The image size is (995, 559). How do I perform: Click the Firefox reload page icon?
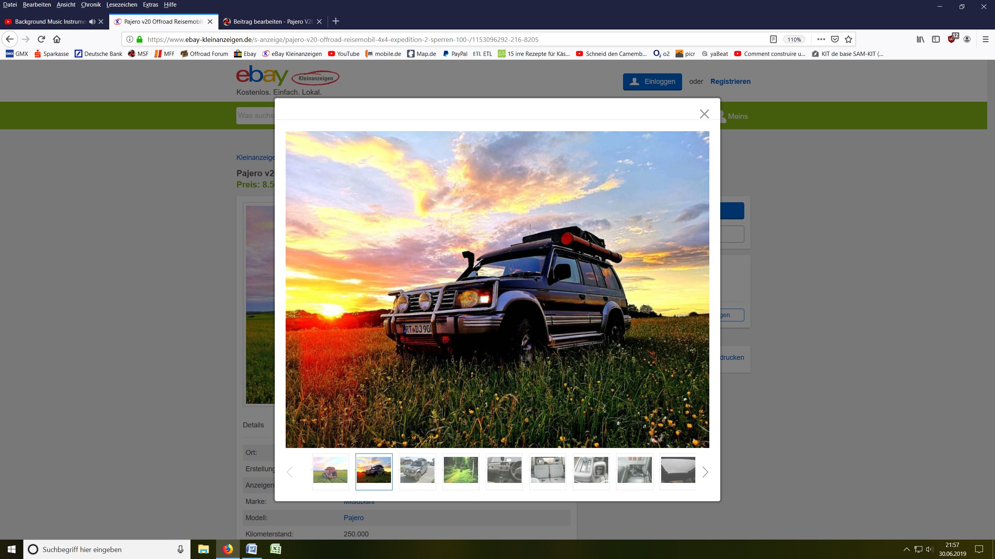pyautogui.click(x=41, y=39)
